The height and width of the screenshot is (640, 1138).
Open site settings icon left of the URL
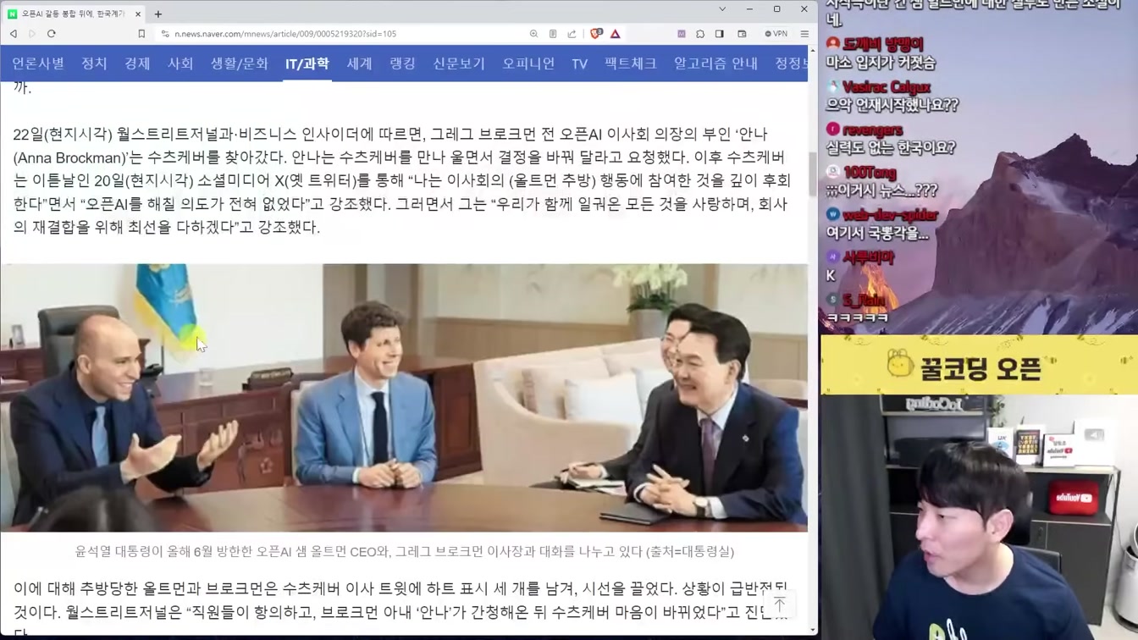[x=165, y=34]
